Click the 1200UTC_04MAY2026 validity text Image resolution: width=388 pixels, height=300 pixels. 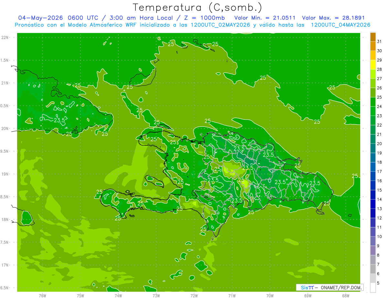[340, 25]
